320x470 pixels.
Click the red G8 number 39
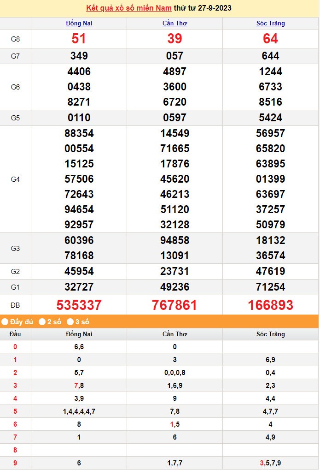tap(175, 39)
